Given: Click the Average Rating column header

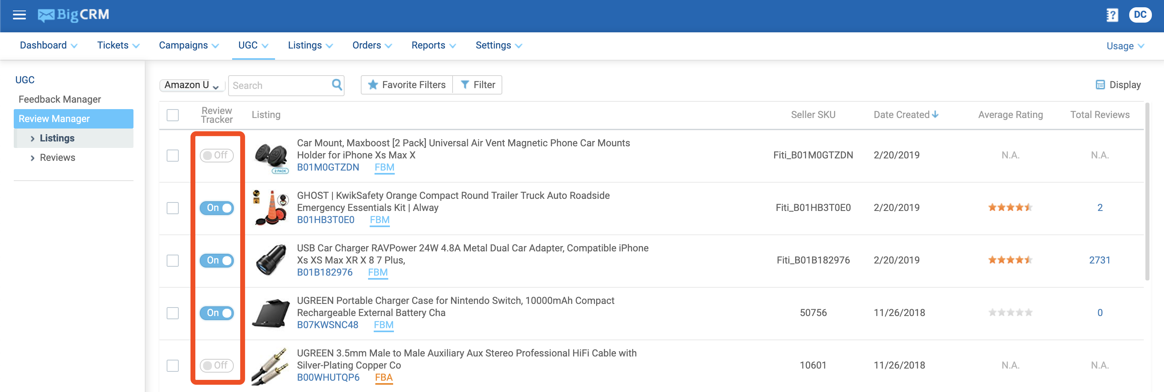Looking at the screenshot, I should tap(1010, 115).
